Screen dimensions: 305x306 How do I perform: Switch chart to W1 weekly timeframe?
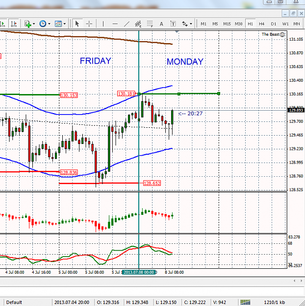click(x=285, y=24)
